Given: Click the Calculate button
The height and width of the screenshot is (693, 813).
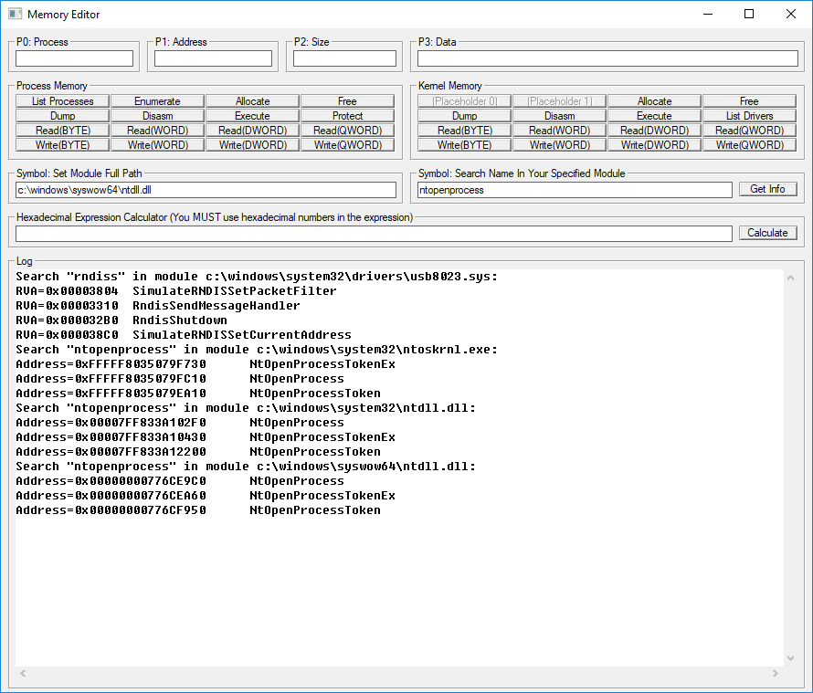Looking at the screenshot, I should coord(767,233).
